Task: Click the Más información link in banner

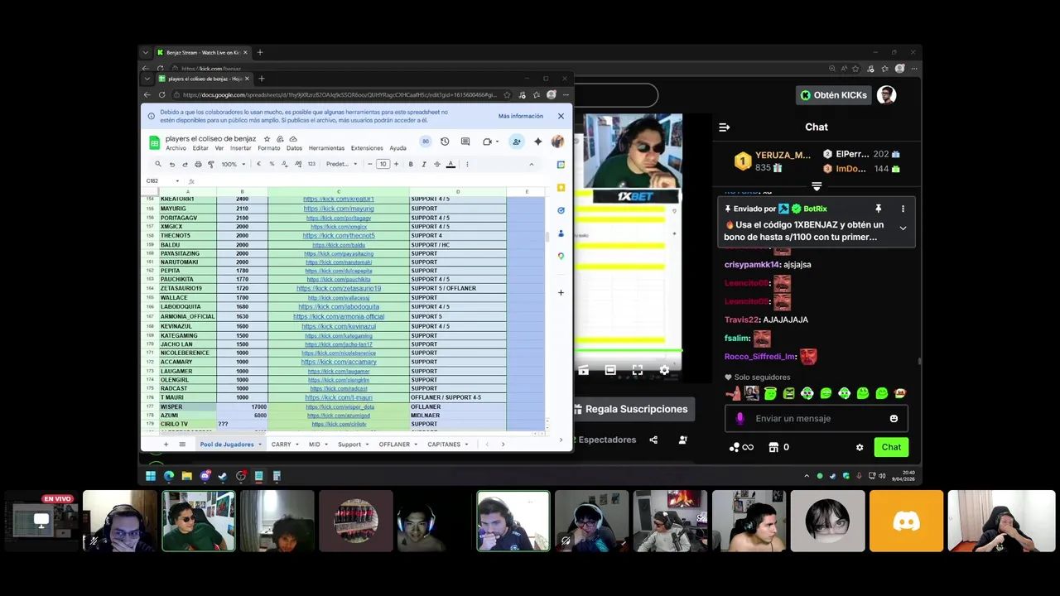Action: pyautogui.click(x=521, y=116)
